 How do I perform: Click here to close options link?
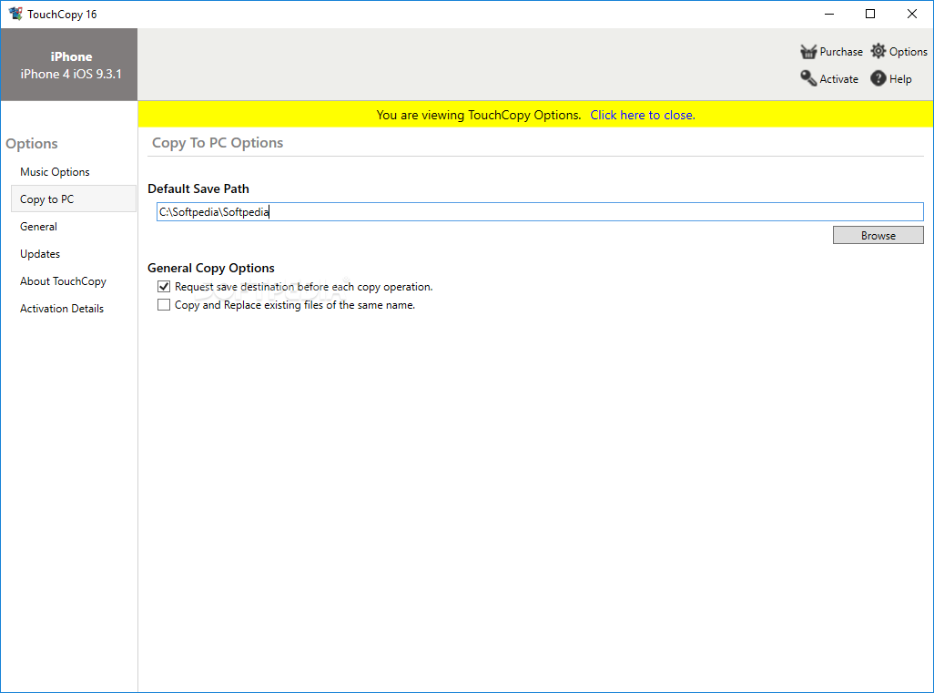pyautogui.click(x=642, y=115)
